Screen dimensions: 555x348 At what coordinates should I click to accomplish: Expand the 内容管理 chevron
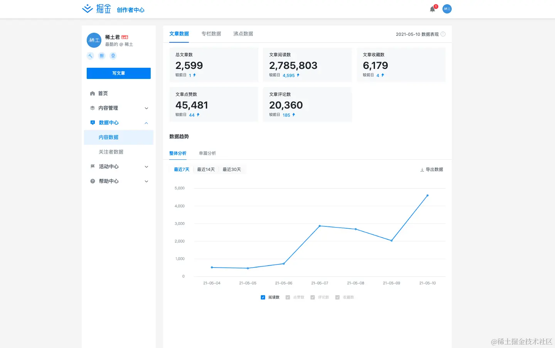click(x=146, y=109)
